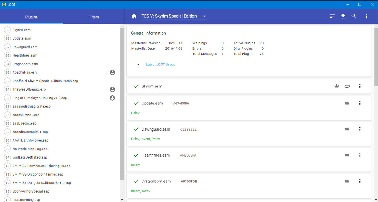Image resolution: width=378 pixels, height=202 pixels.
Task: Open the Latest LOOT thread link
Action: pos(161,65)
